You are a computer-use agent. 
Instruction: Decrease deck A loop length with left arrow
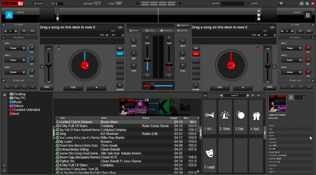tap(5, 31)
